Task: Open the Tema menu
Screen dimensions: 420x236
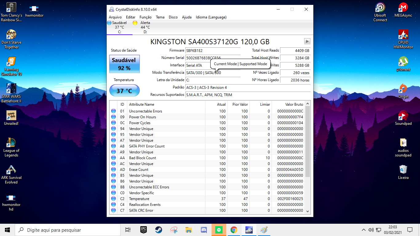Action: pos(160,17)
